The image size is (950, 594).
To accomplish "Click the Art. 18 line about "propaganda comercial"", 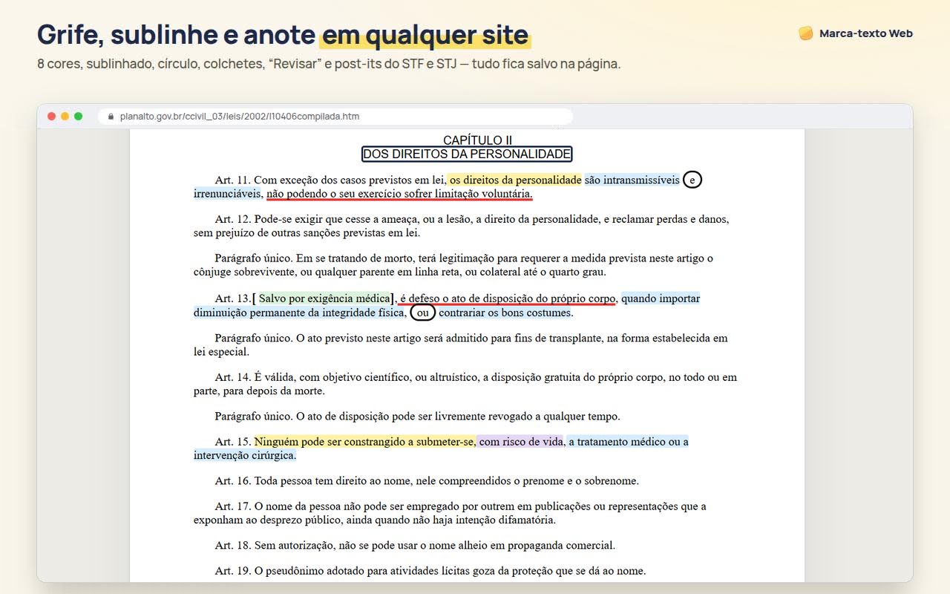I will click(416, 546).
